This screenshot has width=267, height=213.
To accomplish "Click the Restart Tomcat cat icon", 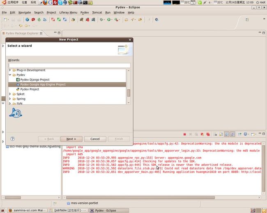I will (93, 20).
